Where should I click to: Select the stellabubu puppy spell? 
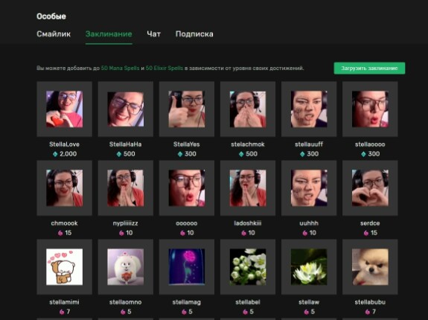point(370,267)
